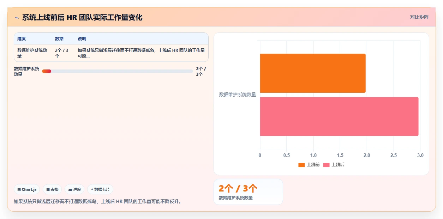The height and width of the screenshot is (219, 443).
Task: Click the truncated 说明 cell text
Action: point(141,53)
